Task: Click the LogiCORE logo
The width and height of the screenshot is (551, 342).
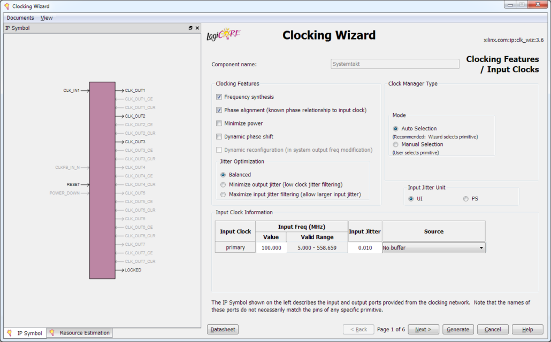Action: (x=224, y=35)
